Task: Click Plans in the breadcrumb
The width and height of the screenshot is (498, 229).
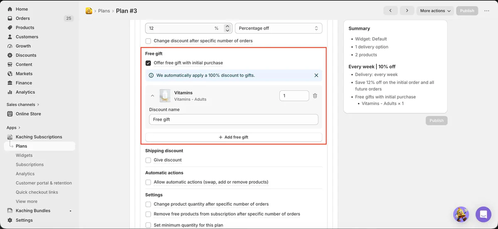Action: pos(104,11)
